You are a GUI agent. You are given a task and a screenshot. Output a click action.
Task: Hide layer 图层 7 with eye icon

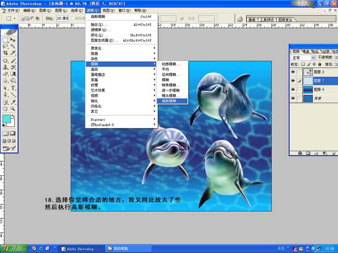point(293,81)
